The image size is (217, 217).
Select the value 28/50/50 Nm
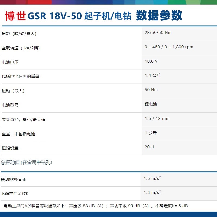[x=158, y=33]
